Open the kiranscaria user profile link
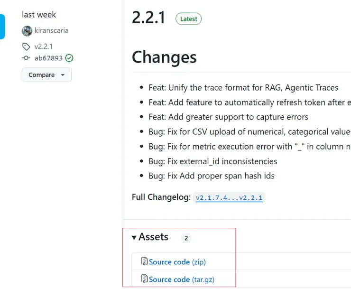Screen dimensions: 351x289 coord(52,31)
